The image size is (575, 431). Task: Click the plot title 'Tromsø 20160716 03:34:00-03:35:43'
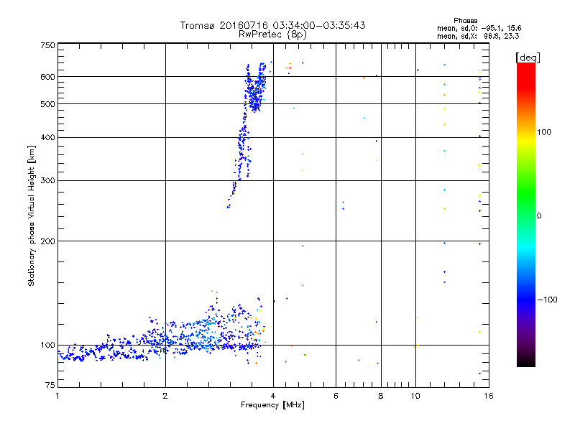click(x=272, y=25)
